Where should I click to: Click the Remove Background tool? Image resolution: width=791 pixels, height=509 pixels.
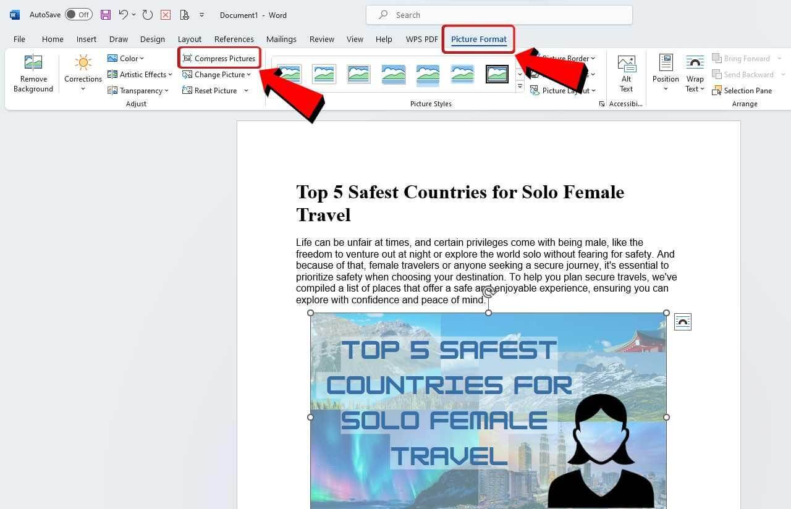coord(33,73)
